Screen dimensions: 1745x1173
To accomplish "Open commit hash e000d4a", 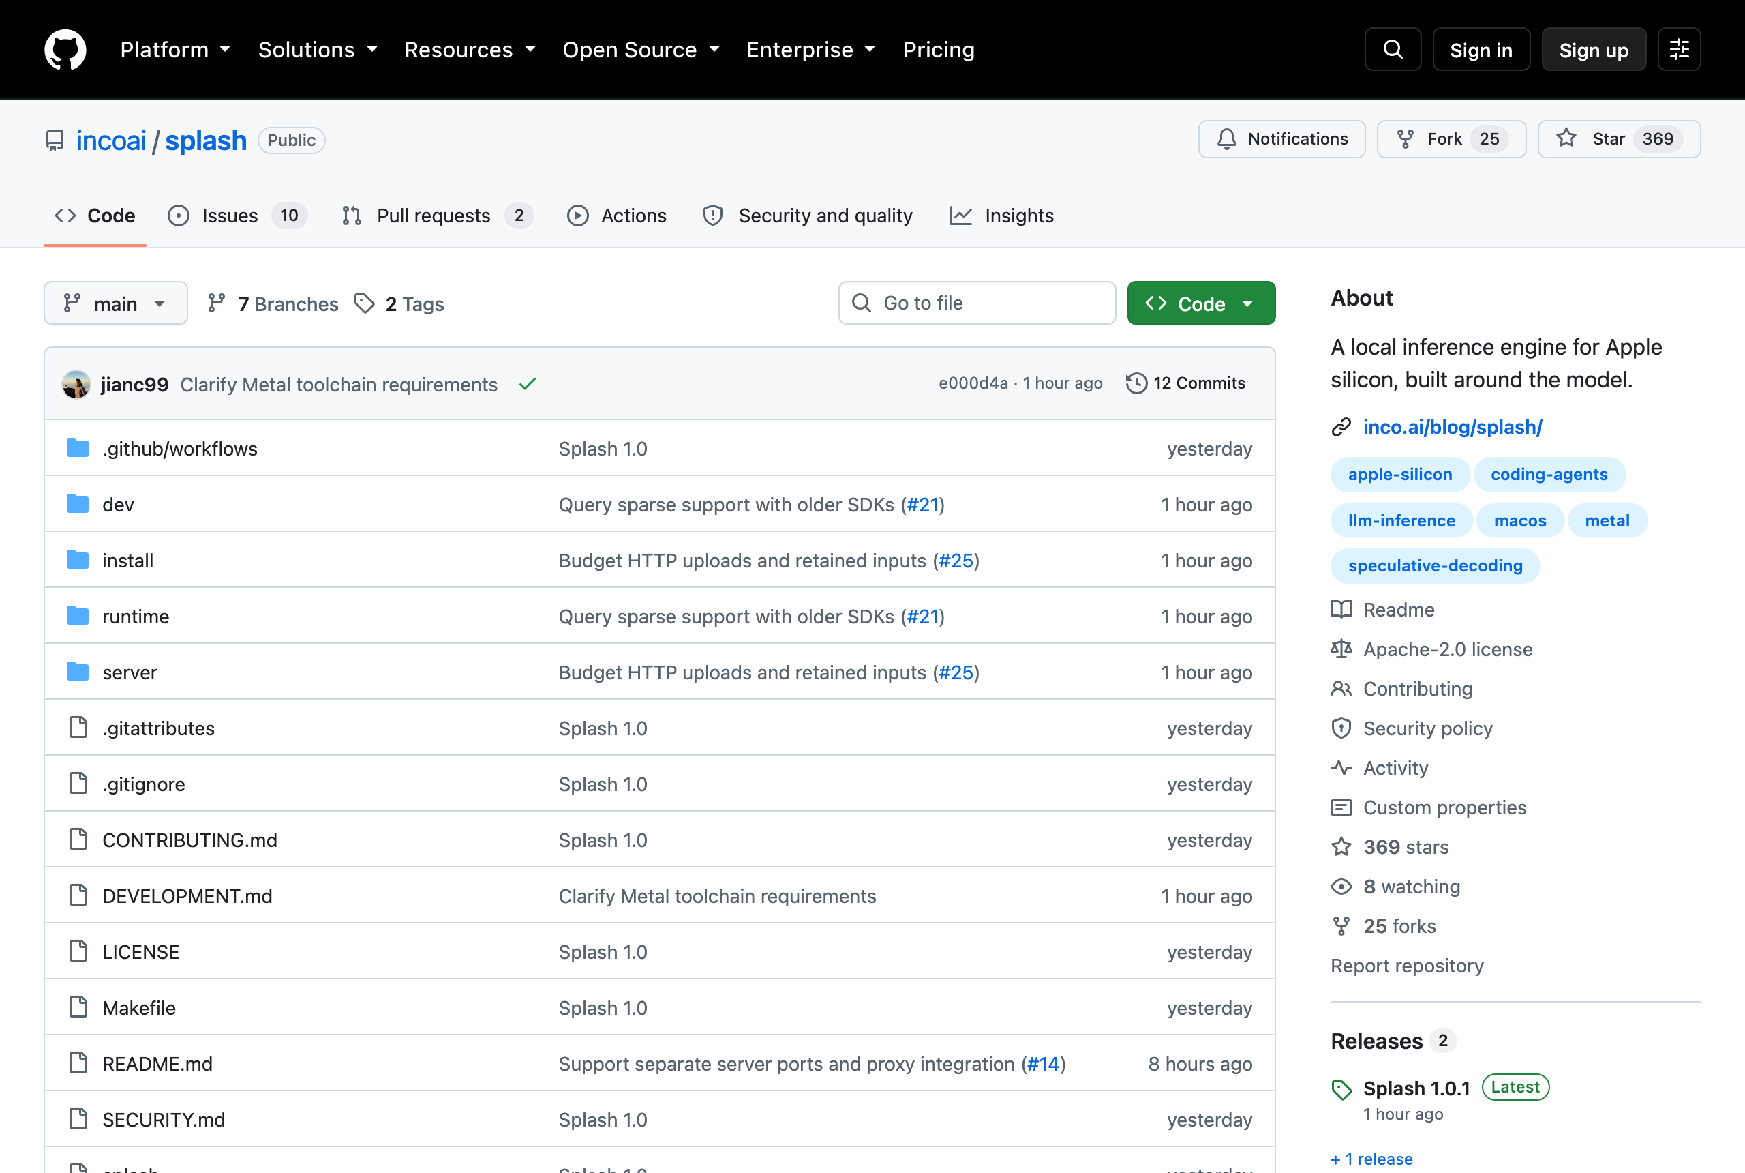I will pyautogui.click(x=973, y=383).
